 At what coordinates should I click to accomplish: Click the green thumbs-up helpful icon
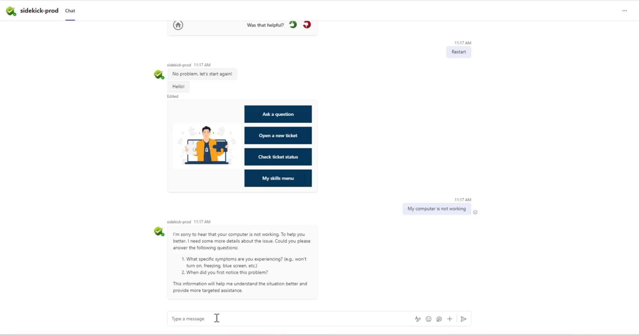(293, 24)
